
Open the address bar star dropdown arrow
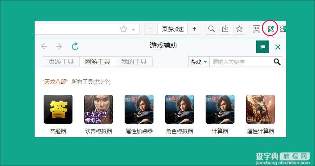133,30
